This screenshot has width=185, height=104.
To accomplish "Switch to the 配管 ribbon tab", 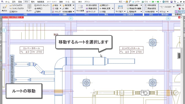I will pyautogui.click(x=20, y=2).
